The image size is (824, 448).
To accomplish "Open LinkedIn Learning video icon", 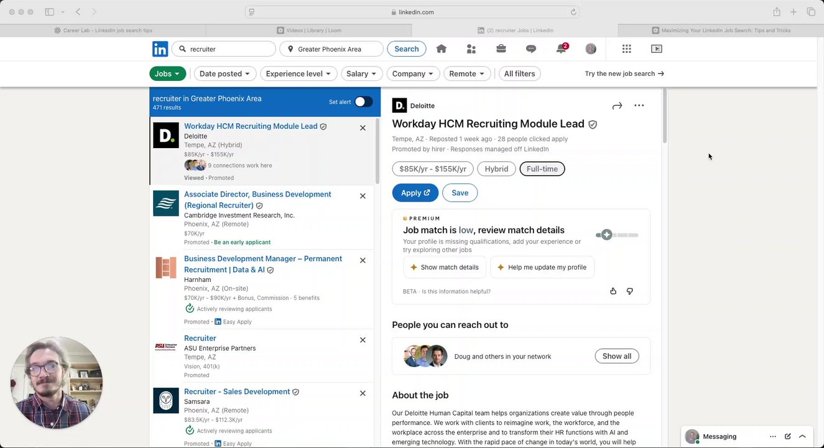I will [657, 49].
